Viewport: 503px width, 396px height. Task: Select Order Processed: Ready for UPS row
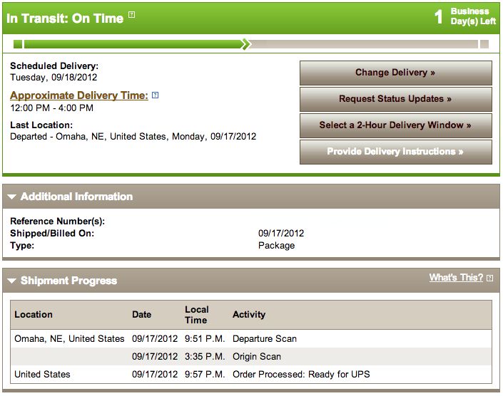[x=251, y=374]
